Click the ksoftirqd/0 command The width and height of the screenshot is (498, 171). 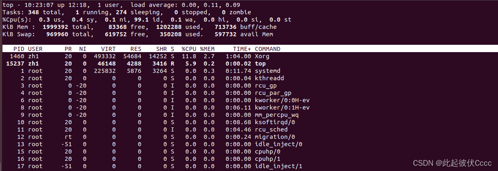point(274,122)
